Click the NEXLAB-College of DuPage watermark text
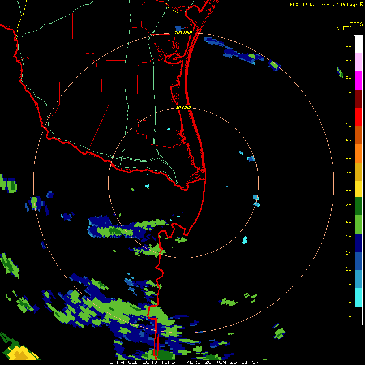Image resolution: width=365 pixels, height=365 pixels. (x=326, y=4)
